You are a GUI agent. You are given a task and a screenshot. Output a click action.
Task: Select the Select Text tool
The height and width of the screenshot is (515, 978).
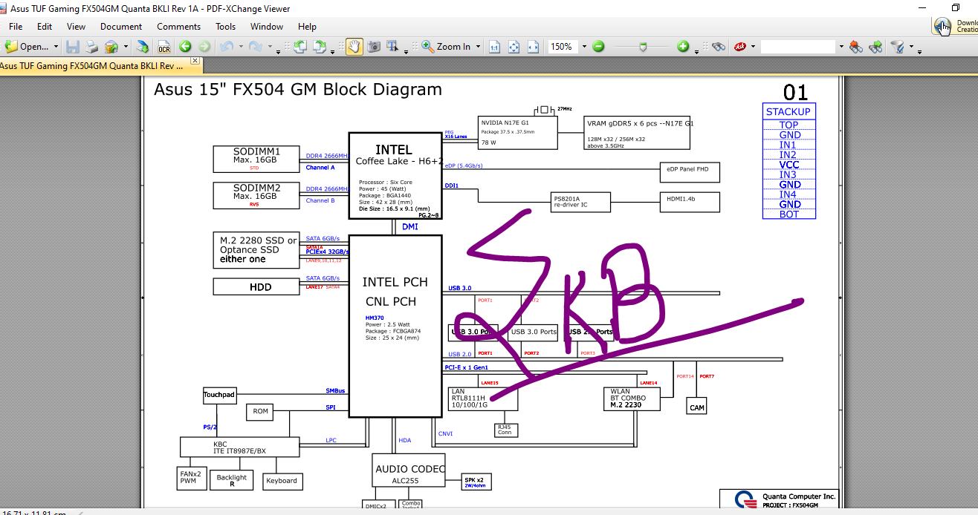coord(392,47)
